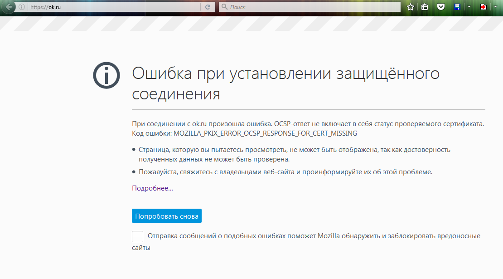Open site information icon next to URL
The width and height of the screenshot is (503, 279).
coord(22,7)
